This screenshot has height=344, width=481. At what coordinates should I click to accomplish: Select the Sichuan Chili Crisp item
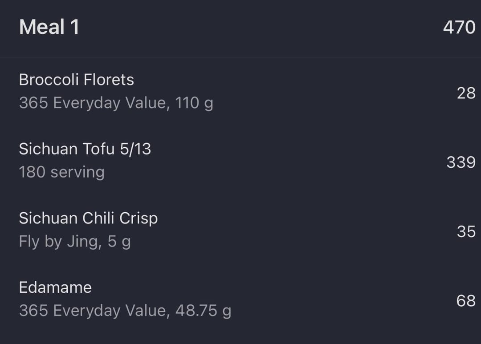coord(88,219)
